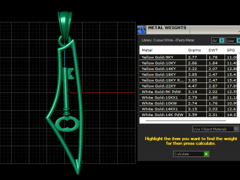Toggle the GV library switch
This screenshot has height=180, width=240.
218,40
